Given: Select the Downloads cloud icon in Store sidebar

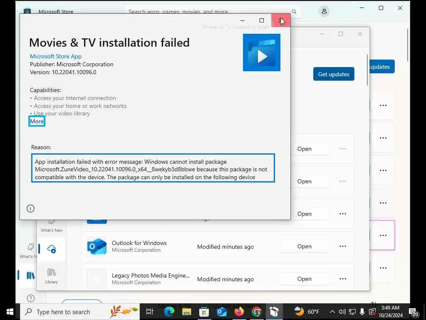Looking at the screenshot, I should (x=51, y=249).
